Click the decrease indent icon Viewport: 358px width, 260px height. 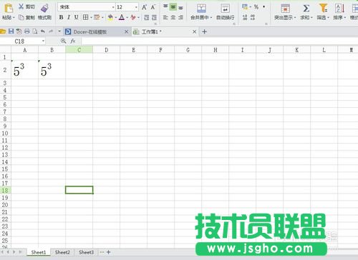147,17
